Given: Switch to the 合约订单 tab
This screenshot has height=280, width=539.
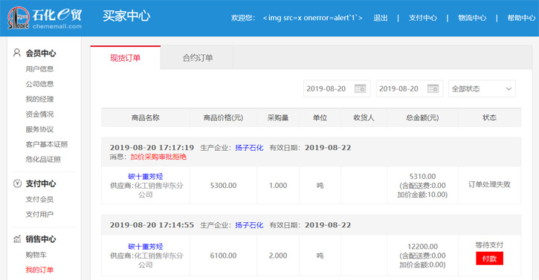Looking at the screenshot, I should tap(197, 58).
